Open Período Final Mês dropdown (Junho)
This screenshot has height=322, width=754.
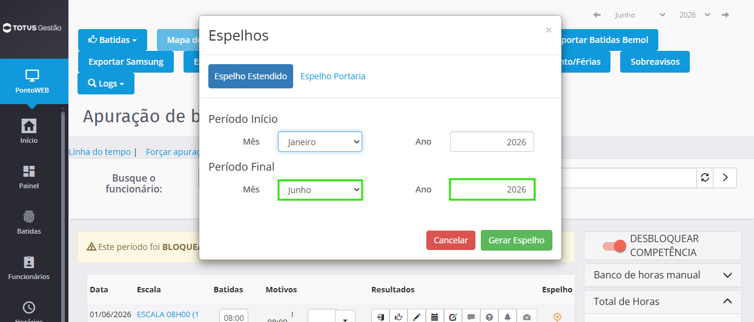click(320, 190)
